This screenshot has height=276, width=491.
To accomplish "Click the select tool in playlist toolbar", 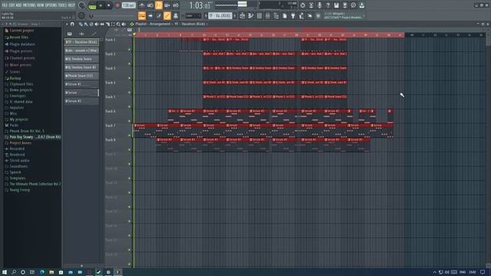I will click(113, 24).
